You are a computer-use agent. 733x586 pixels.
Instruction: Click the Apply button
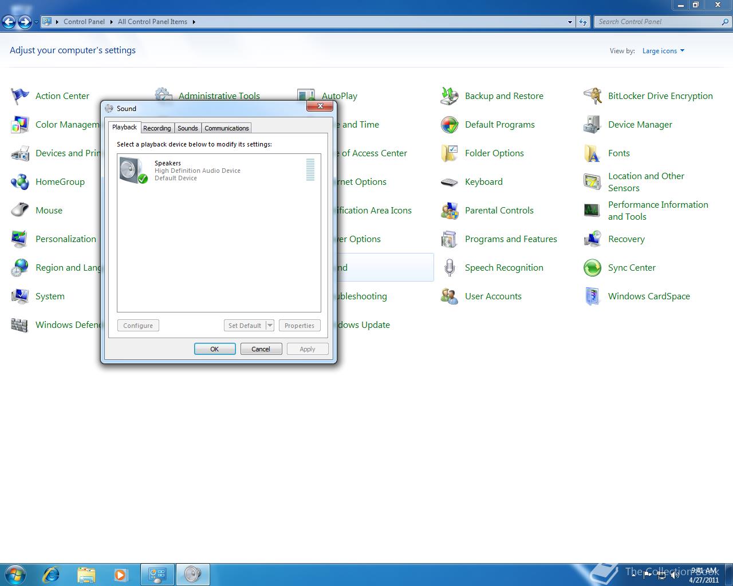308,349
